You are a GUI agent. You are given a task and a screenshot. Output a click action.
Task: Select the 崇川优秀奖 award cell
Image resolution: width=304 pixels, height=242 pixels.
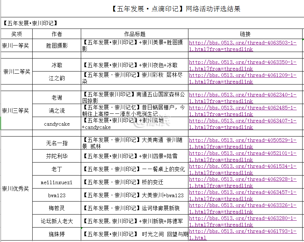coord(16,189)
